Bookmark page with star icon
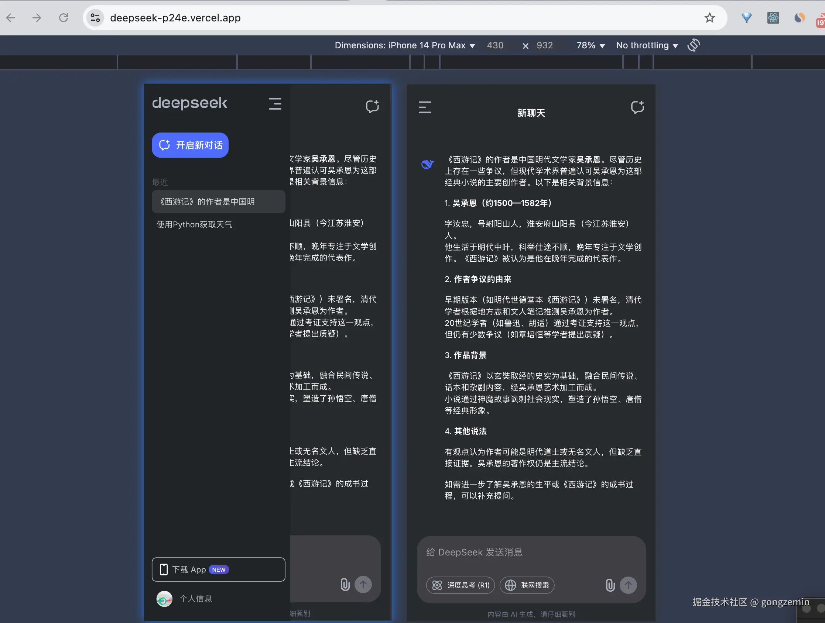 point(709,17)
